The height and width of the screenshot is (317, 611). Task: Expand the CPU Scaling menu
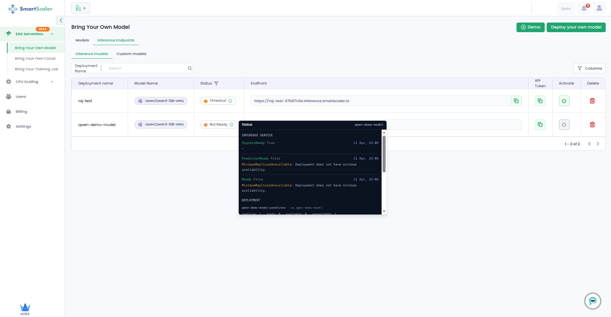[x=52, y=82]
